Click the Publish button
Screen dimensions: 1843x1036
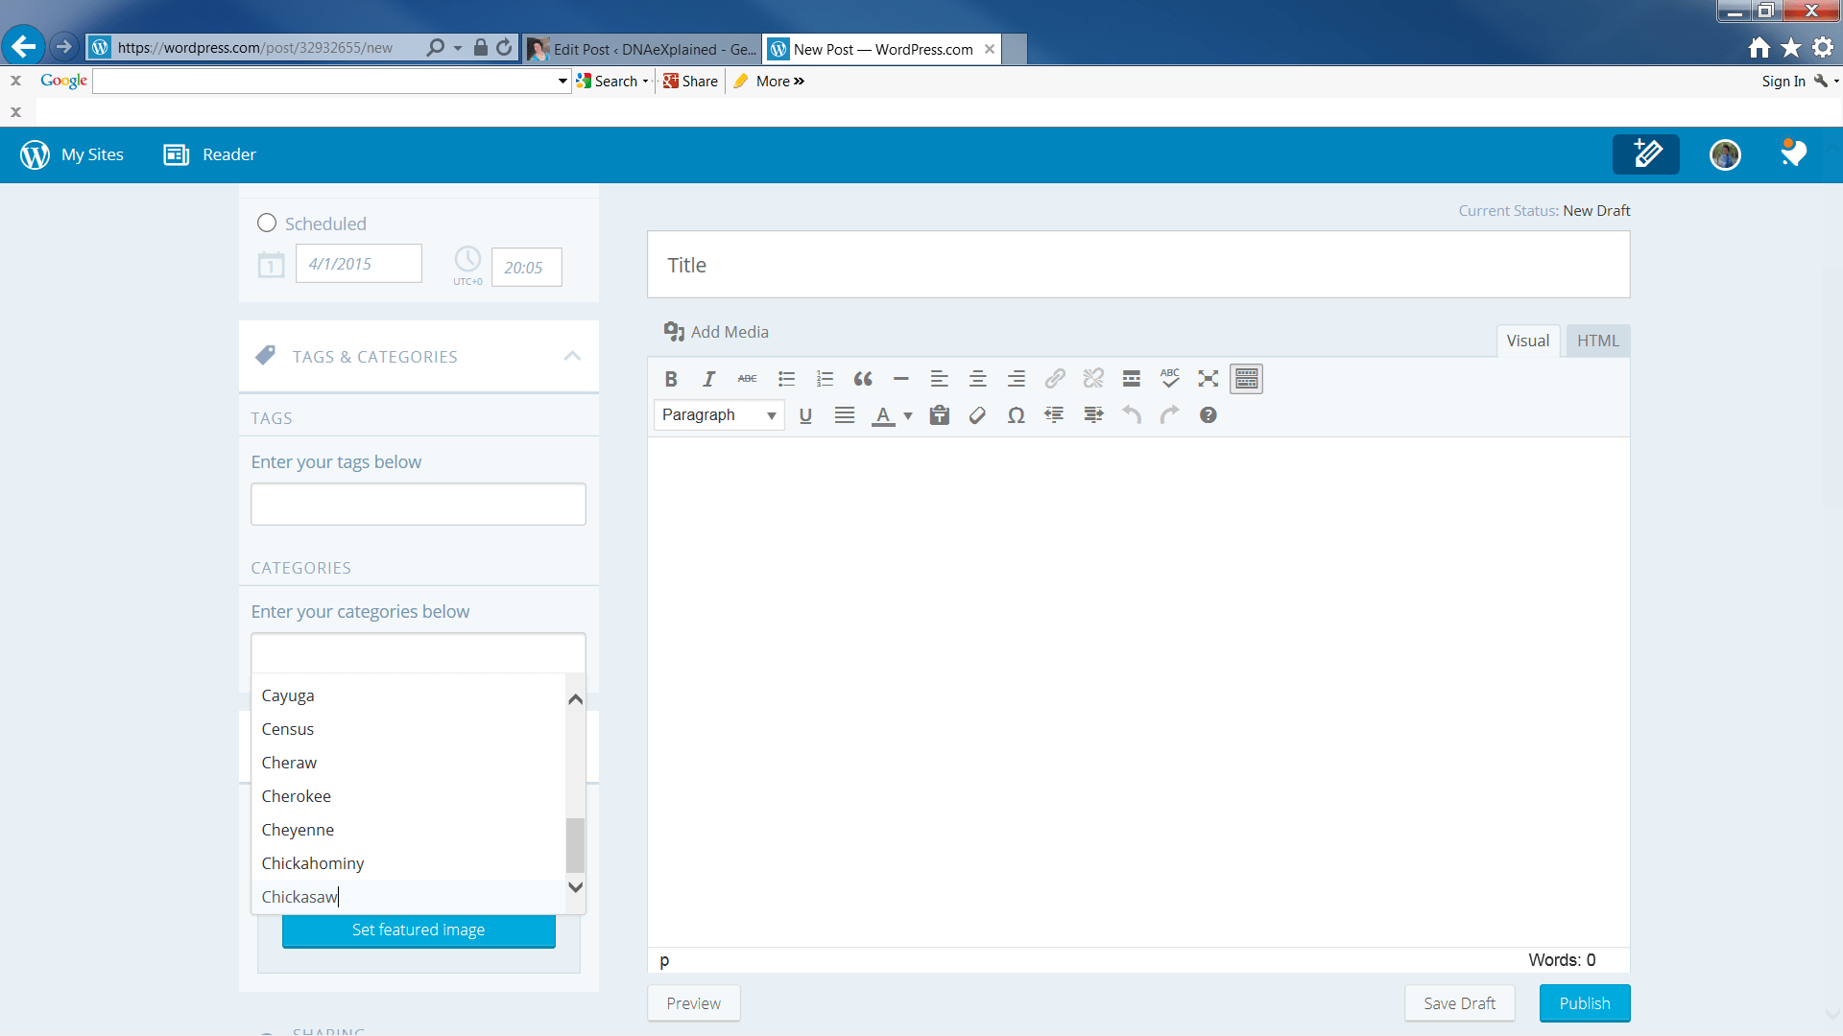pyautogui.click(x=1584, y=1003)
